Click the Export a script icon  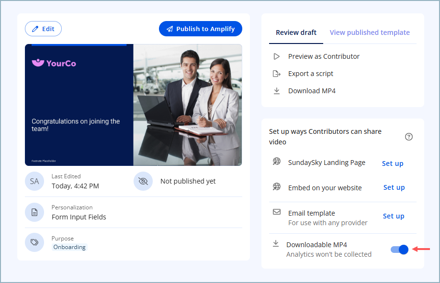[276, 74]
